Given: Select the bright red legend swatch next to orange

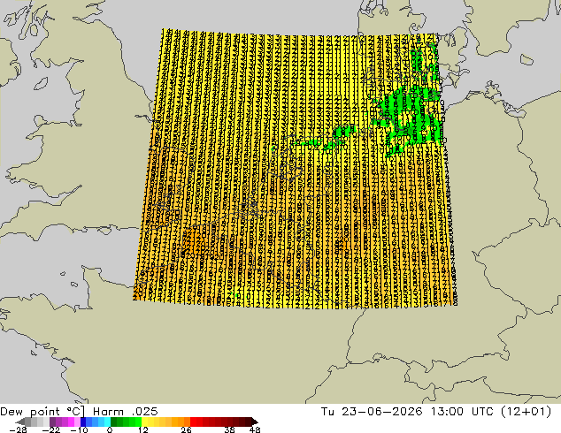Looking at the screenshot, I should (x=193, y=422).
